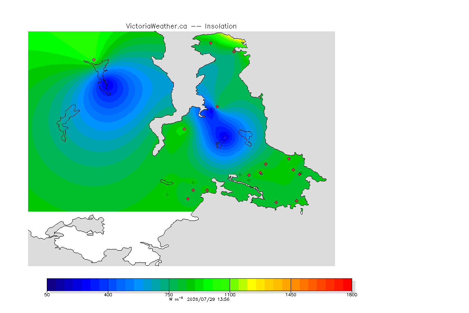Click the 400 tick label on the colorbar

click(108, 295)
